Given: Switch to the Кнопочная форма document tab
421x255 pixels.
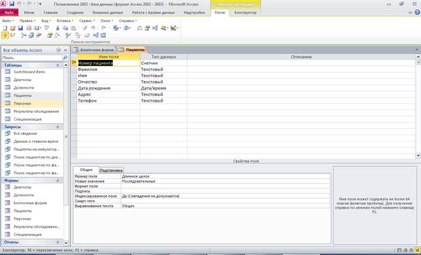Looking at the screenshot, I should 94,50.
